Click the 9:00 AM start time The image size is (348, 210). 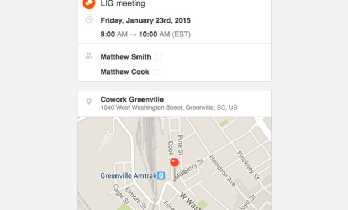[114, 34]
